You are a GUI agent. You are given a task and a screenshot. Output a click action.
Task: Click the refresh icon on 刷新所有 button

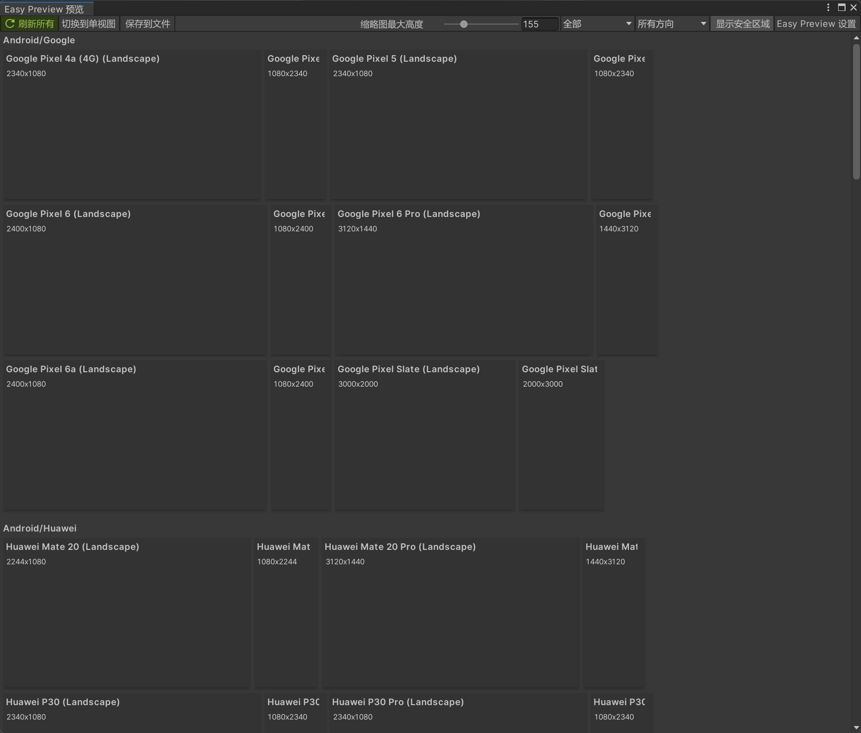10,23
